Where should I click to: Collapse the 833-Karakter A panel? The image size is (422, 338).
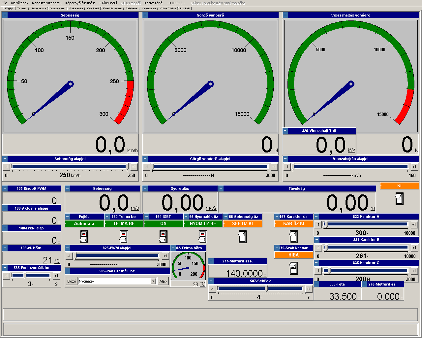pyautogui.click(x=316, y=217)
